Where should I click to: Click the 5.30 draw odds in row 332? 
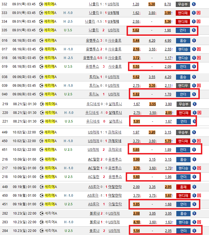152,4
